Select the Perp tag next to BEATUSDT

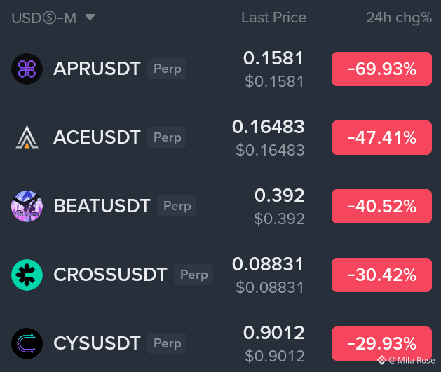tap(177, 206)
